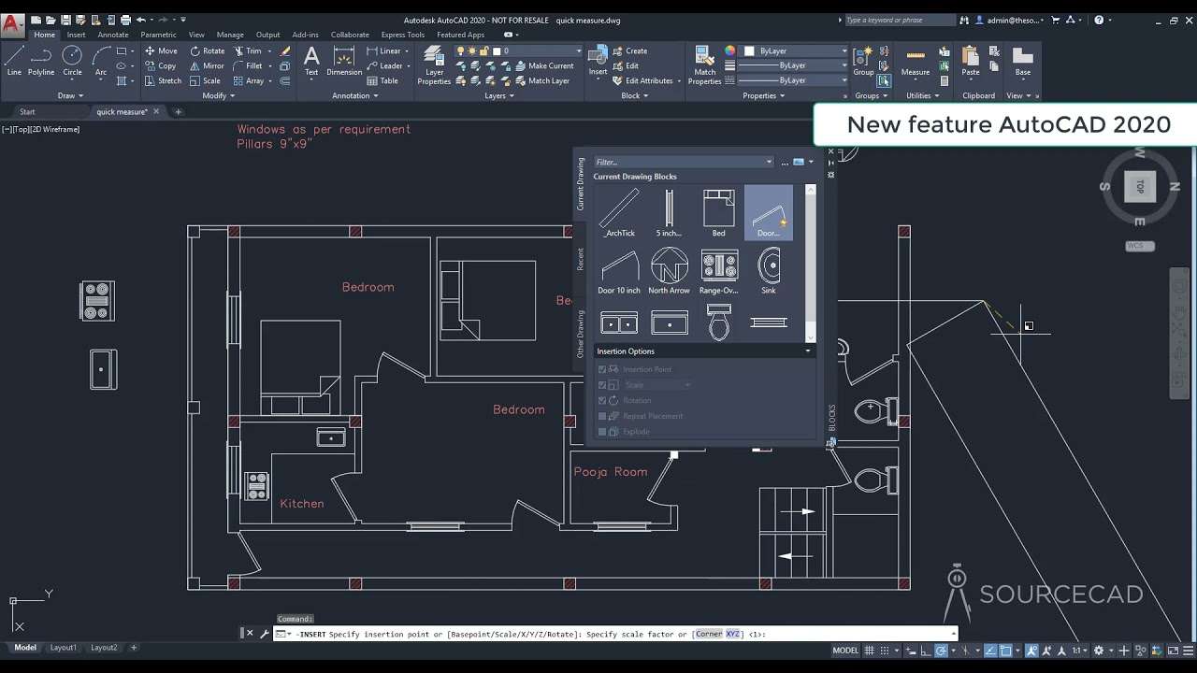Click the Group tool
The height and width of the screenshot is (673, 1197).
(863, 61)
